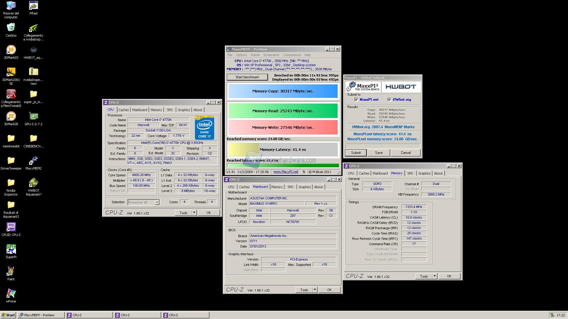Open the Comparisons menu in MaxxMEM2
The height and width of the screenshot is (319, 568).
pos(291,55)
